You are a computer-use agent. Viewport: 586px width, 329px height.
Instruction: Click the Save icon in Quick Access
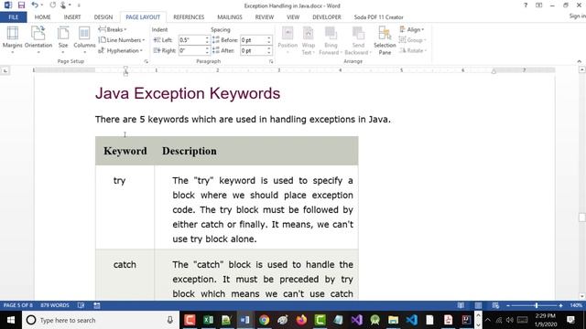(x=21, y=5)
